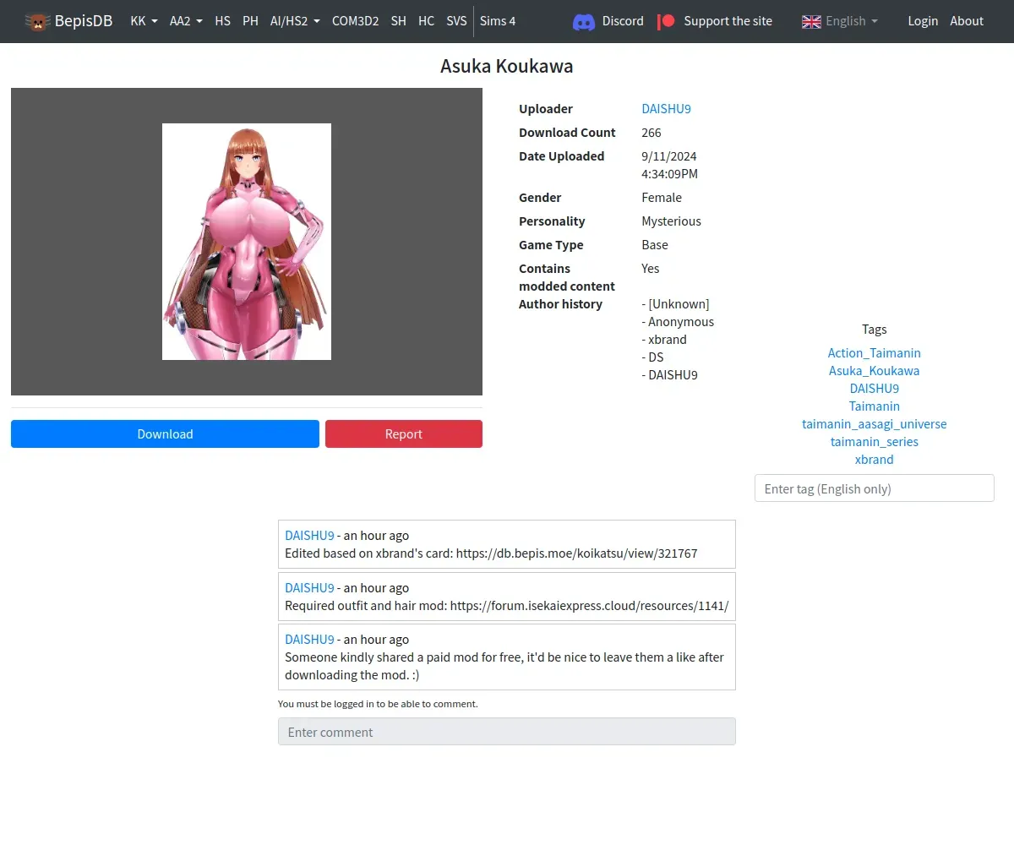Select the Action_Taimanin tag
The image size is (1014, 845).
874,353
